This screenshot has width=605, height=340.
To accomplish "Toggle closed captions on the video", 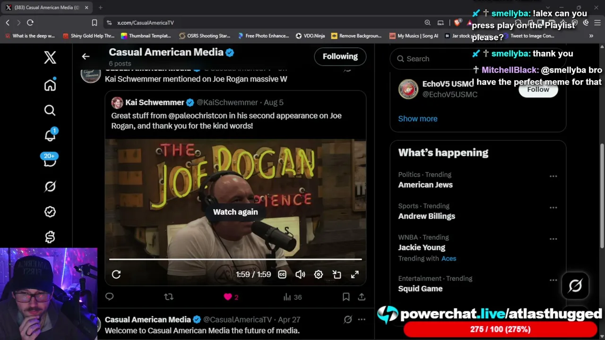I will 282,274.
